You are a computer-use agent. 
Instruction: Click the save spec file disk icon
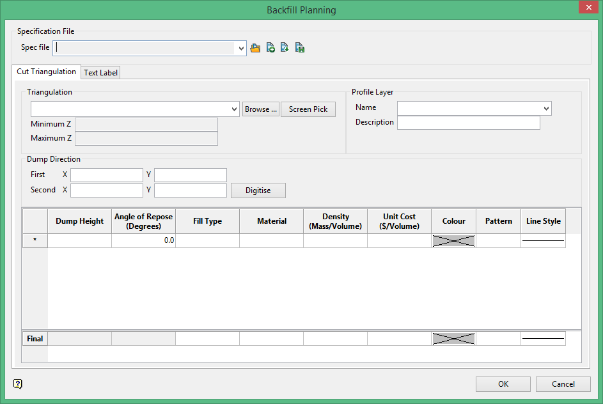pyautogui.click(x=300, y=48)
